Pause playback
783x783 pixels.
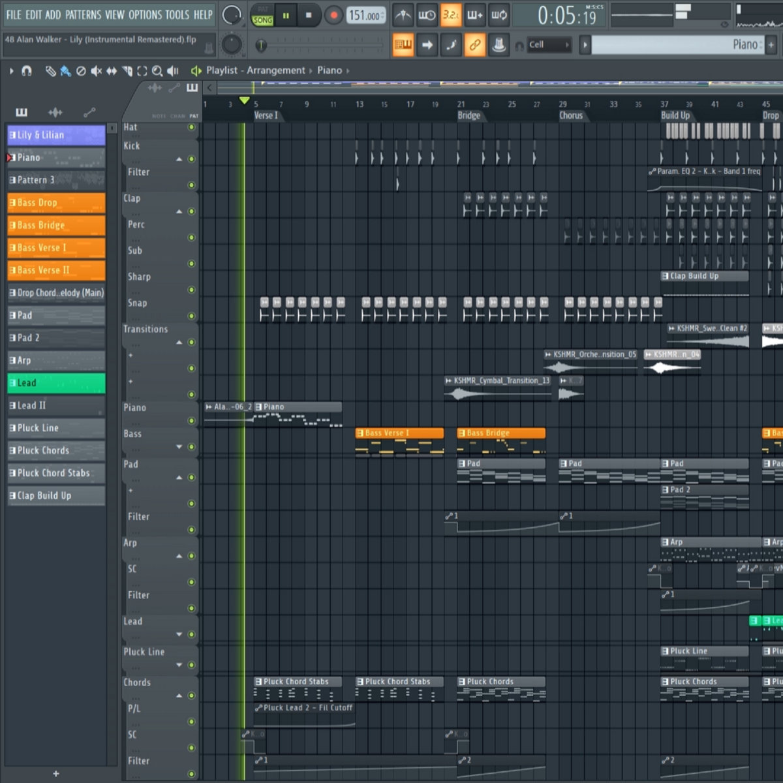point(286,15)
